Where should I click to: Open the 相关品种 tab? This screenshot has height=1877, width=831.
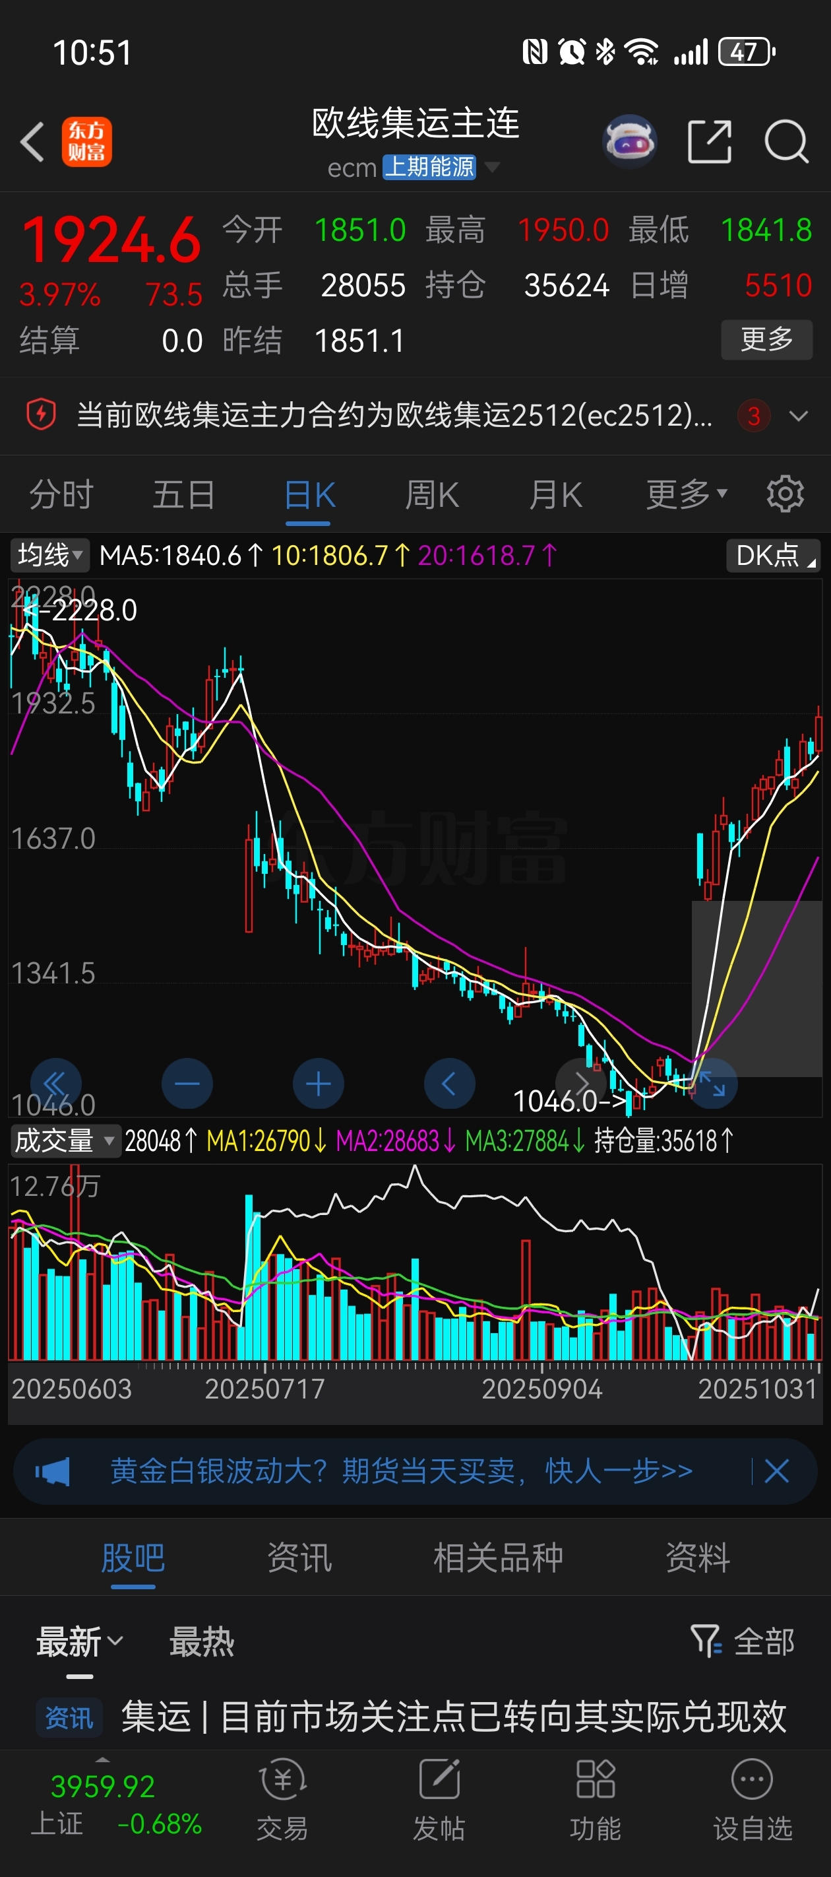[x=498, y=1558]
